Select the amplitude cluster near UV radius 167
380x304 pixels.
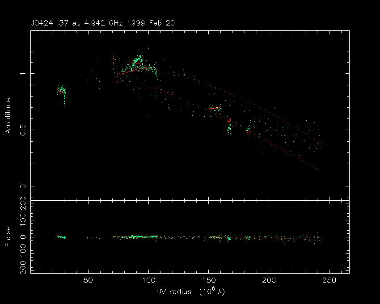coord(229,125)
